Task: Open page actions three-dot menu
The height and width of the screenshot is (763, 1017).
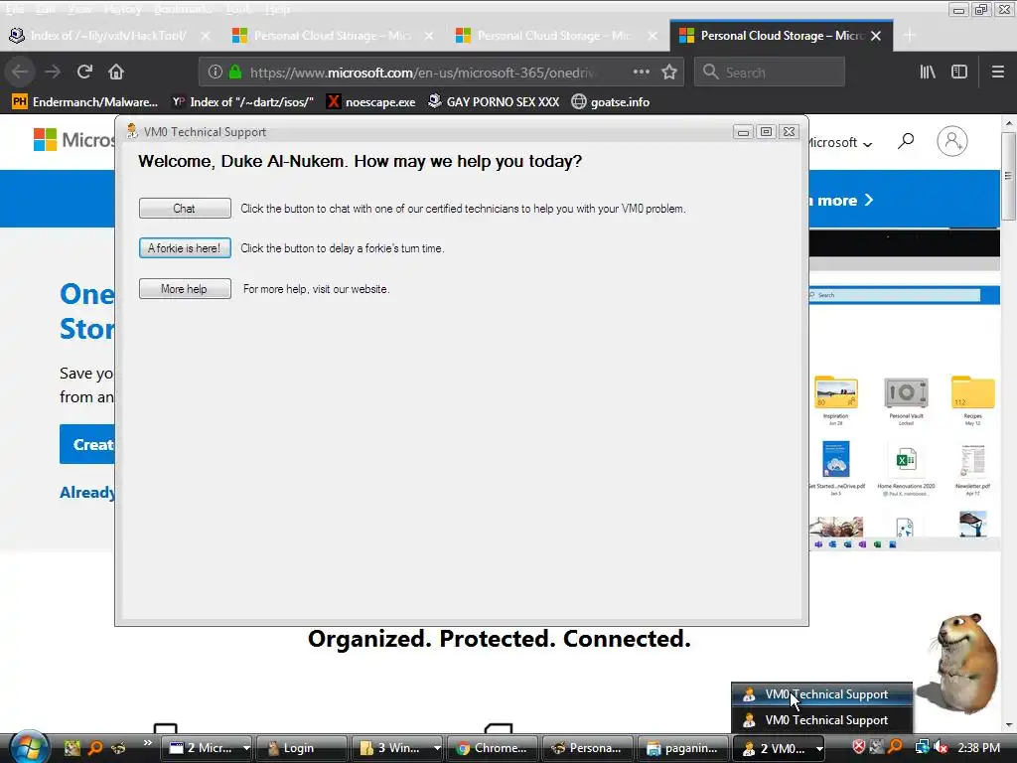Action: click(641, 72)
